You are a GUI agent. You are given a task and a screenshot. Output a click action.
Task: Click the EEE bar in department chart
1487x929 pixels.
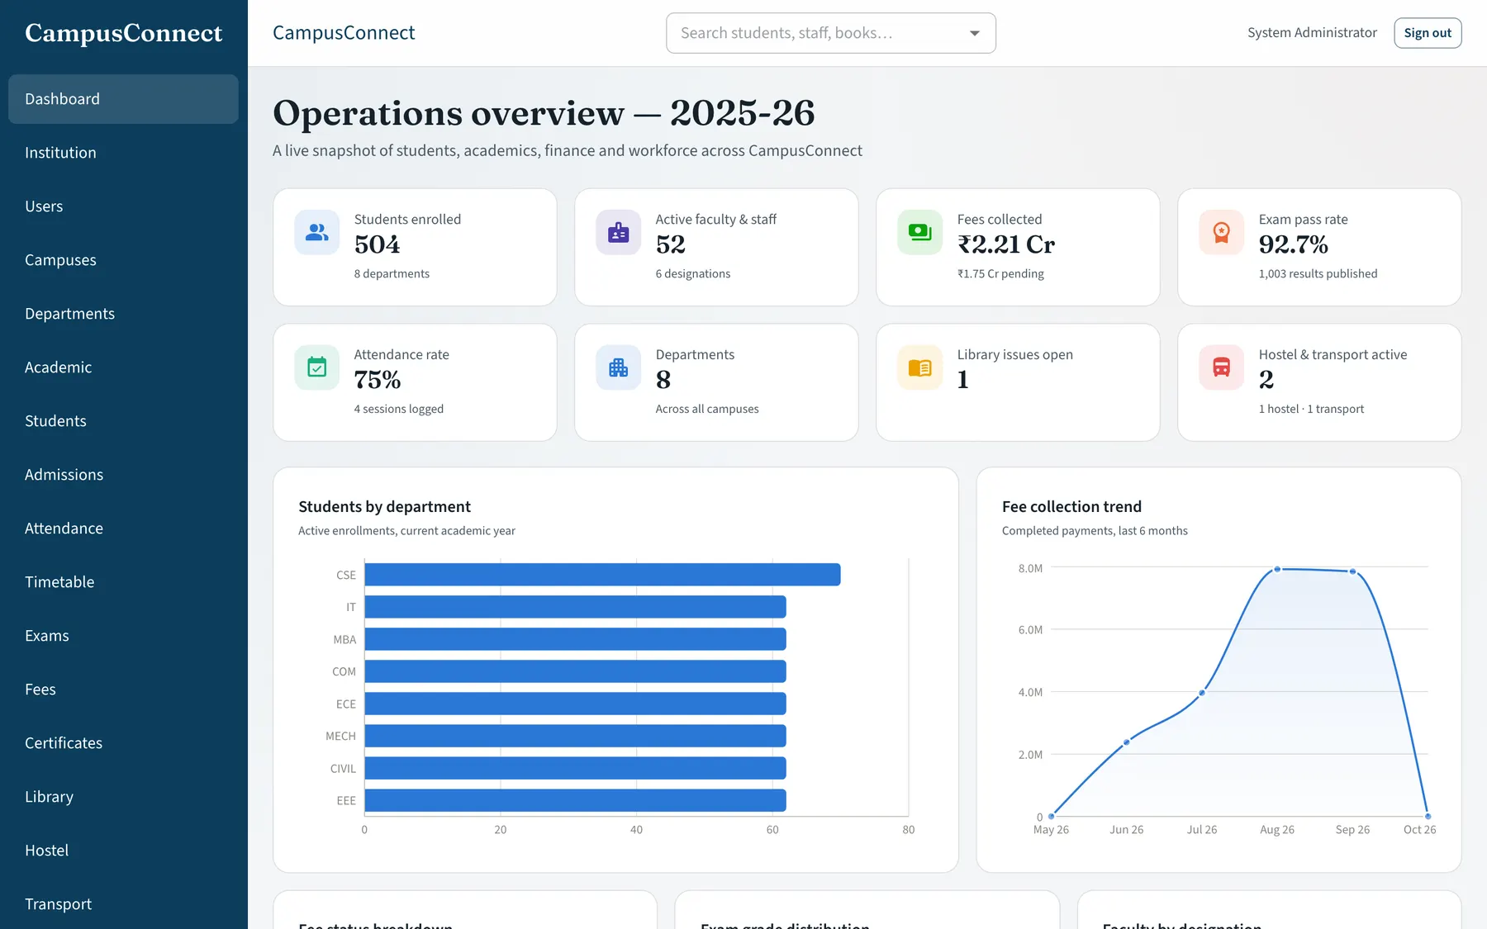(575, 800)
